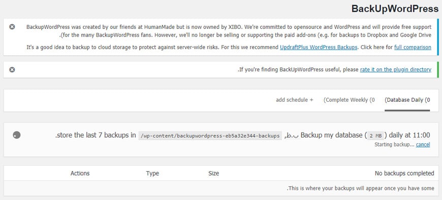Viewport: 442px width, 200px height.
Task: Click the backup path wp-content code text
Action: pyautogui.click(x=210, y=136)
